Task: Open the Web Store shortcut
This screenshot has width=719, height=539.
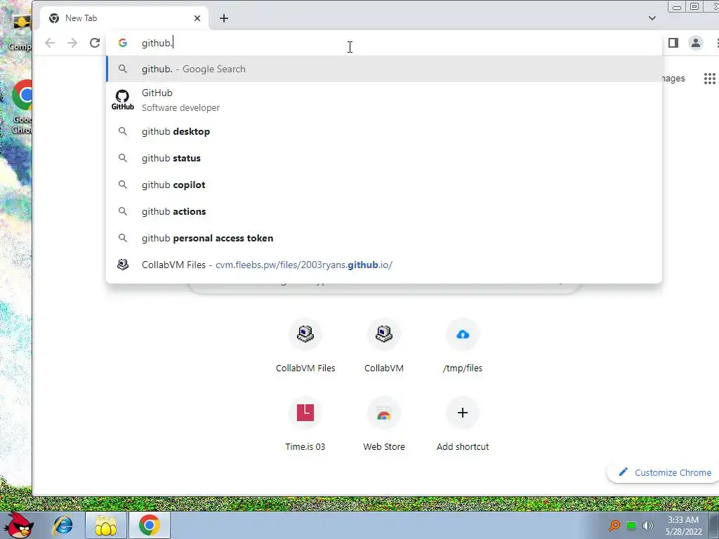Action: [384, 425]
